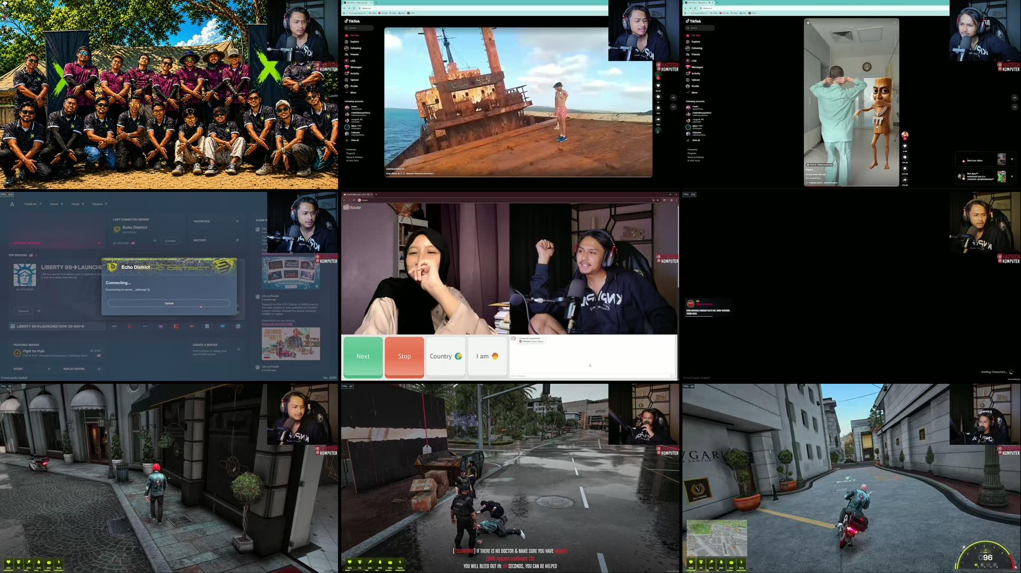This screenshot has width=1021, height=573.
Task: Go to next video in hospital TikTok
Action: [1014, 107]
